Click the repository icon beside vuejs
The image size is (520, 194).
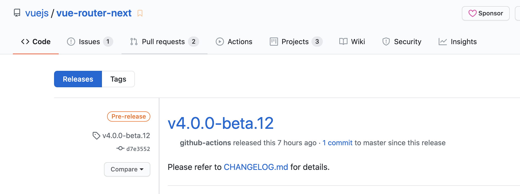(17, 13)
